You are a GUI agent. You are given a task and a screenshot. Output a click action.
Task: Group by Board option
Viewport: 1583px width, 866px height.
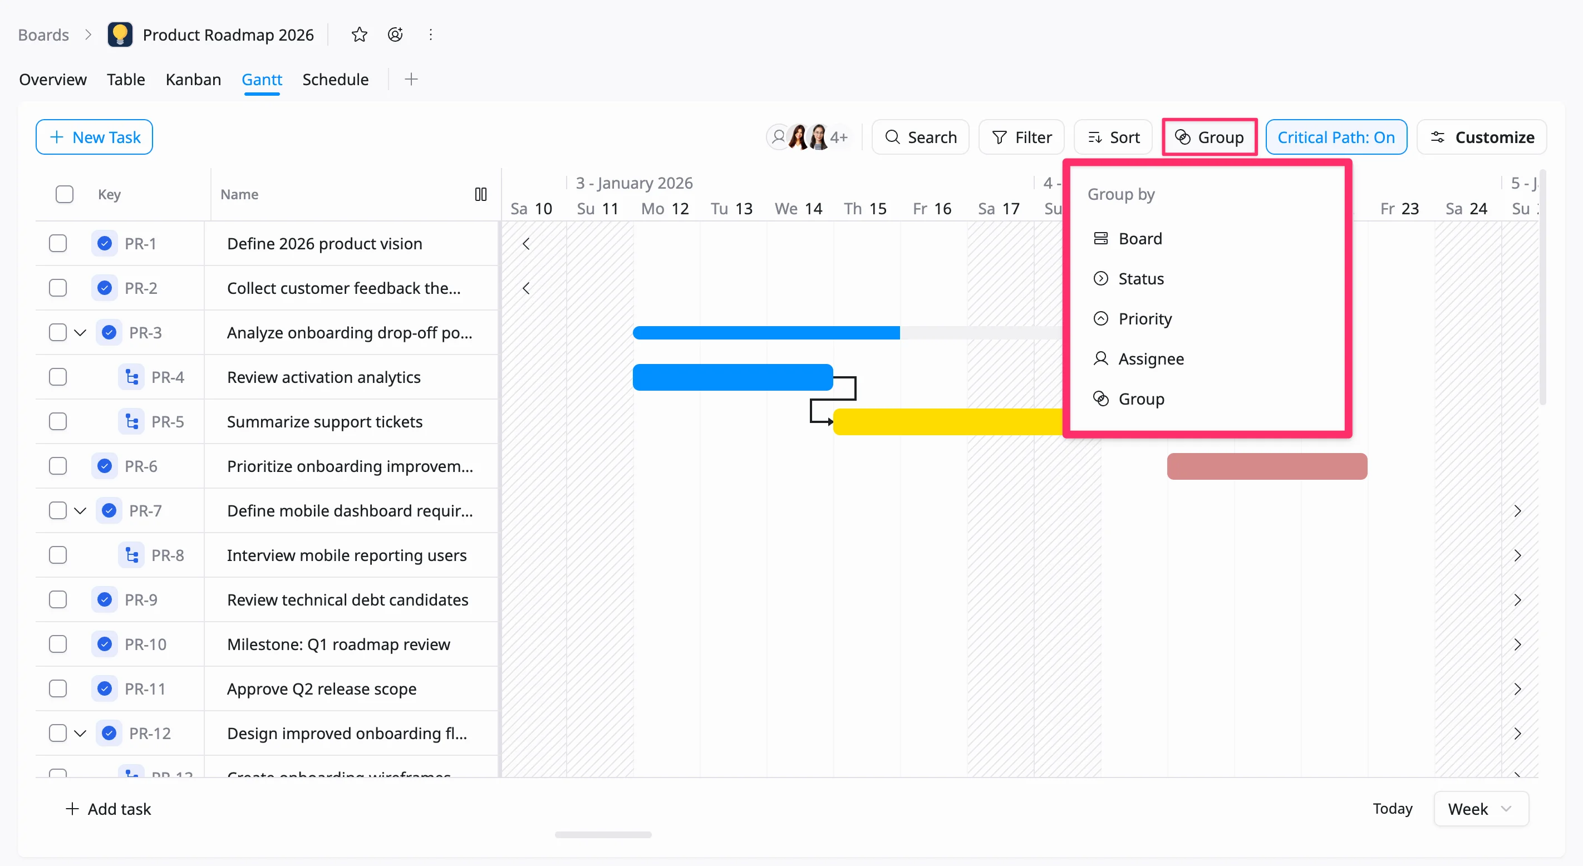tap(1207, 238)
